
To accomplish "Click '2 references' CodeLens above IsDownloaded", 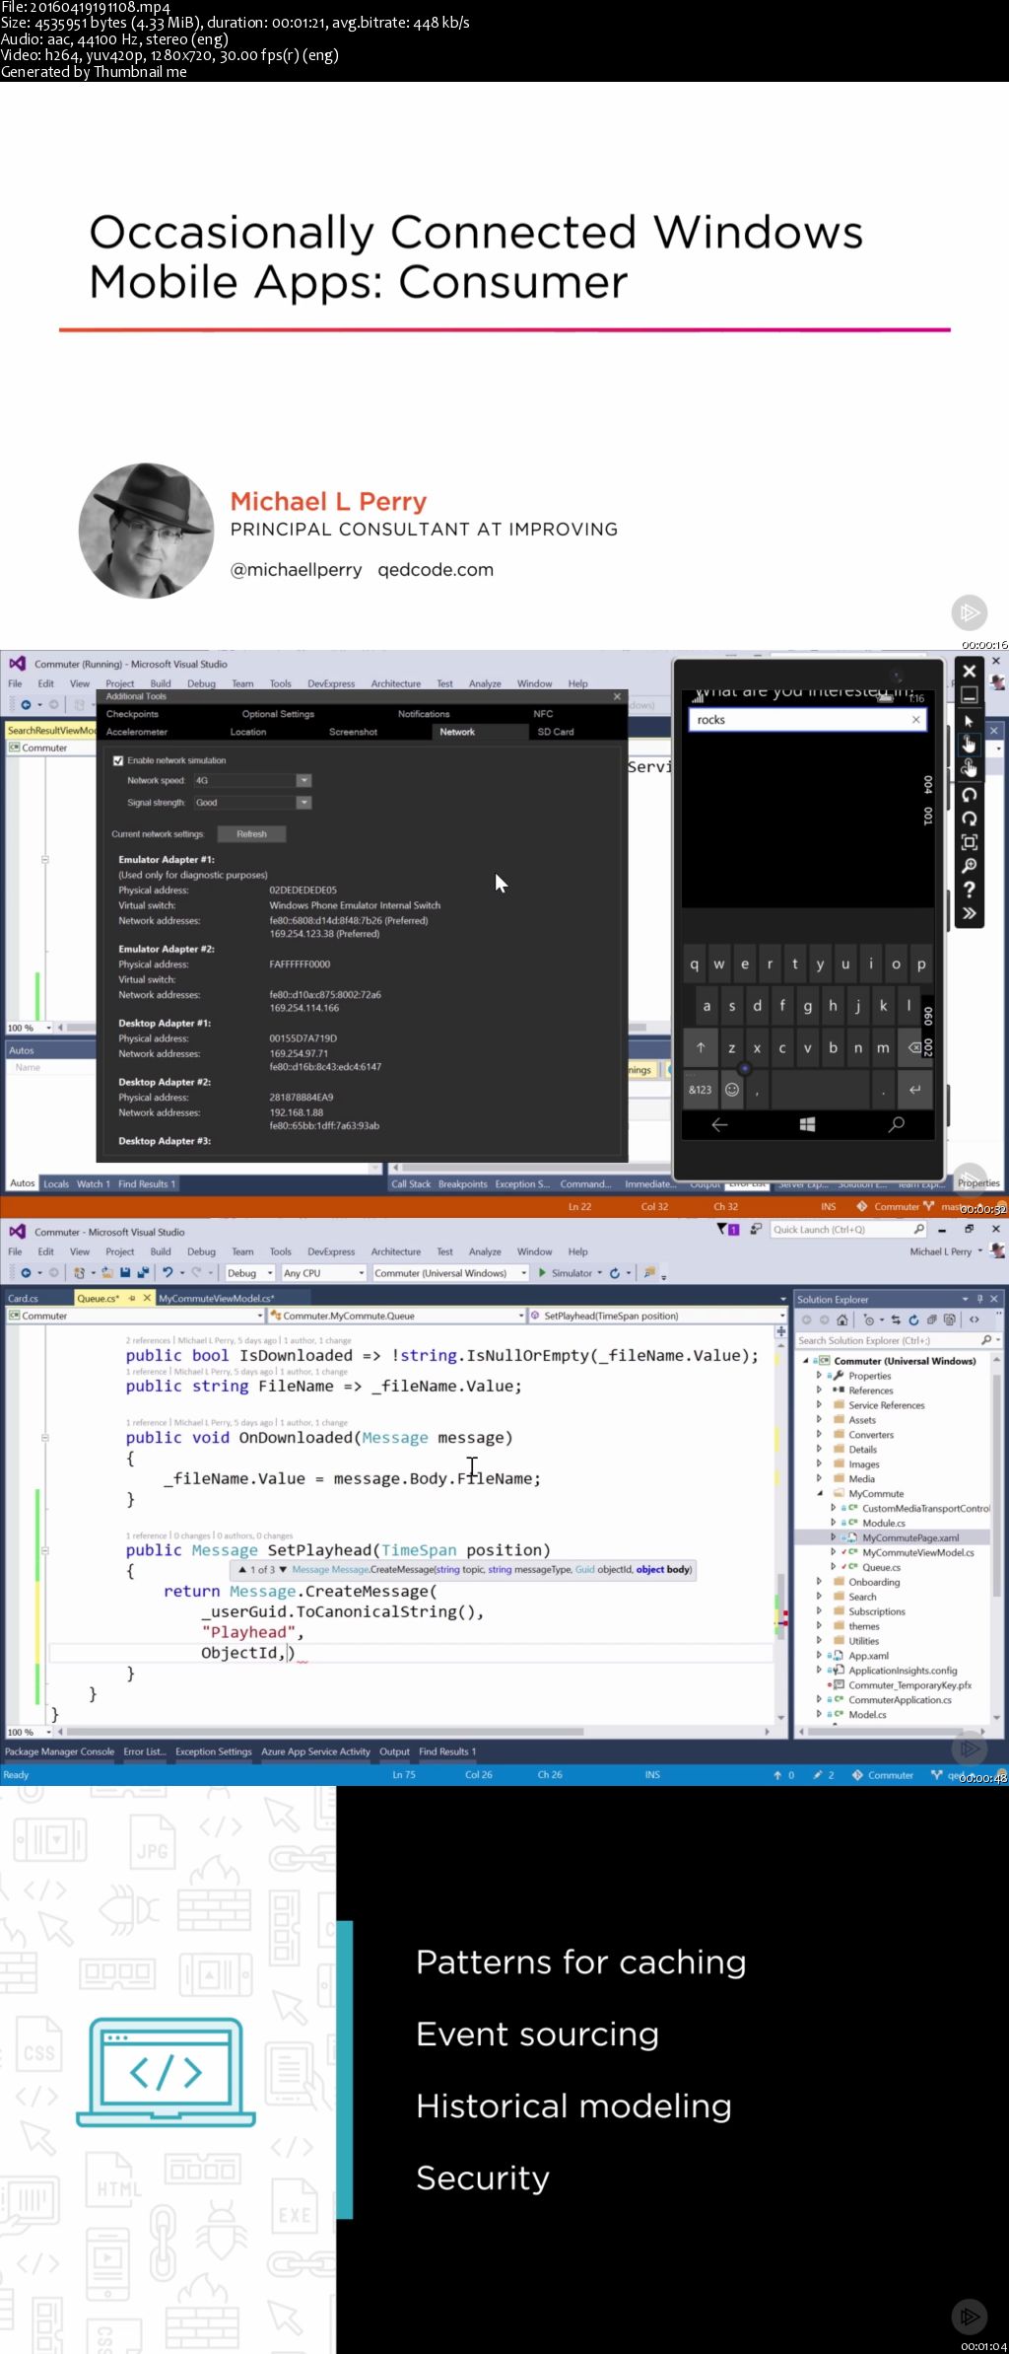I will point(148,1340).
